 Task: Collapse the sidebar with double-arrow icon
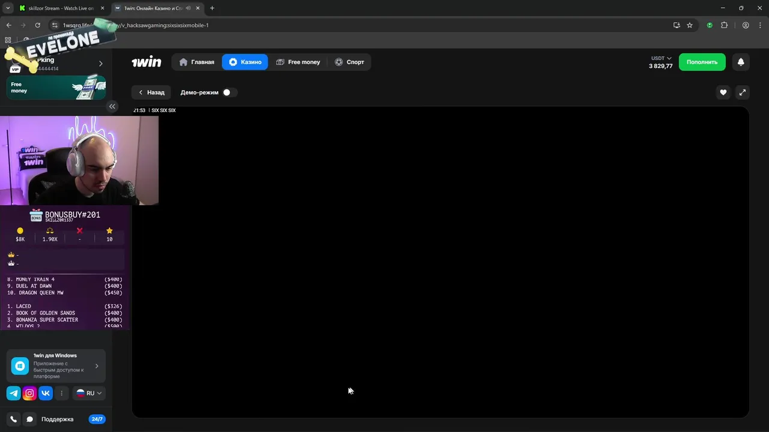(112, 106)
